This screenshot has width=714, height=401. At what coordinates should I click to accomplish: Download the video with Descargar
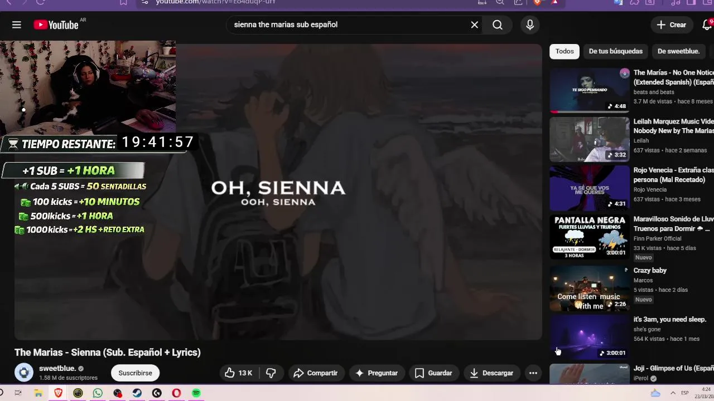pos(491,373)
